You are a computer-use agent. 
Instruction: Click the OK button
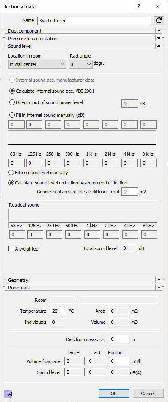click(x=114, y=394)
